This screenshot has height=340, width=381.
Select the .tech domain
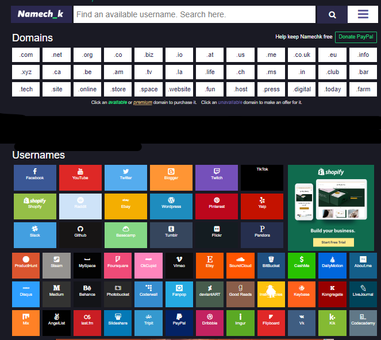[26, 90]
